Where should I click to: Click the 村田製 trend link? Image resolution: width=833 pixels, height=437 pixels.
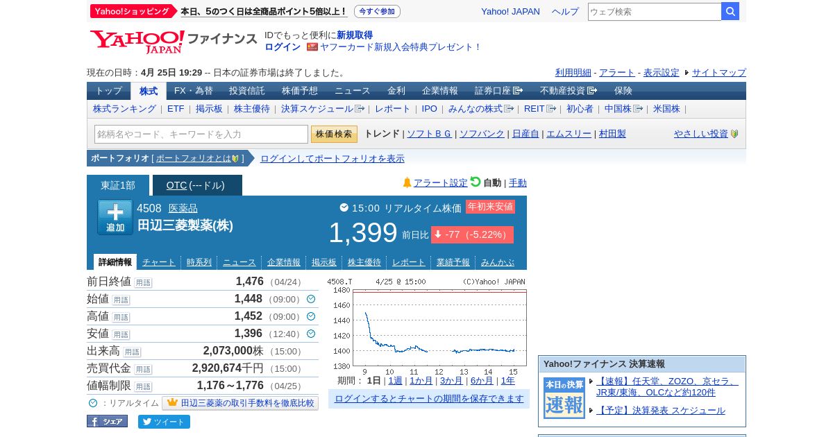(x=612, y=134)
